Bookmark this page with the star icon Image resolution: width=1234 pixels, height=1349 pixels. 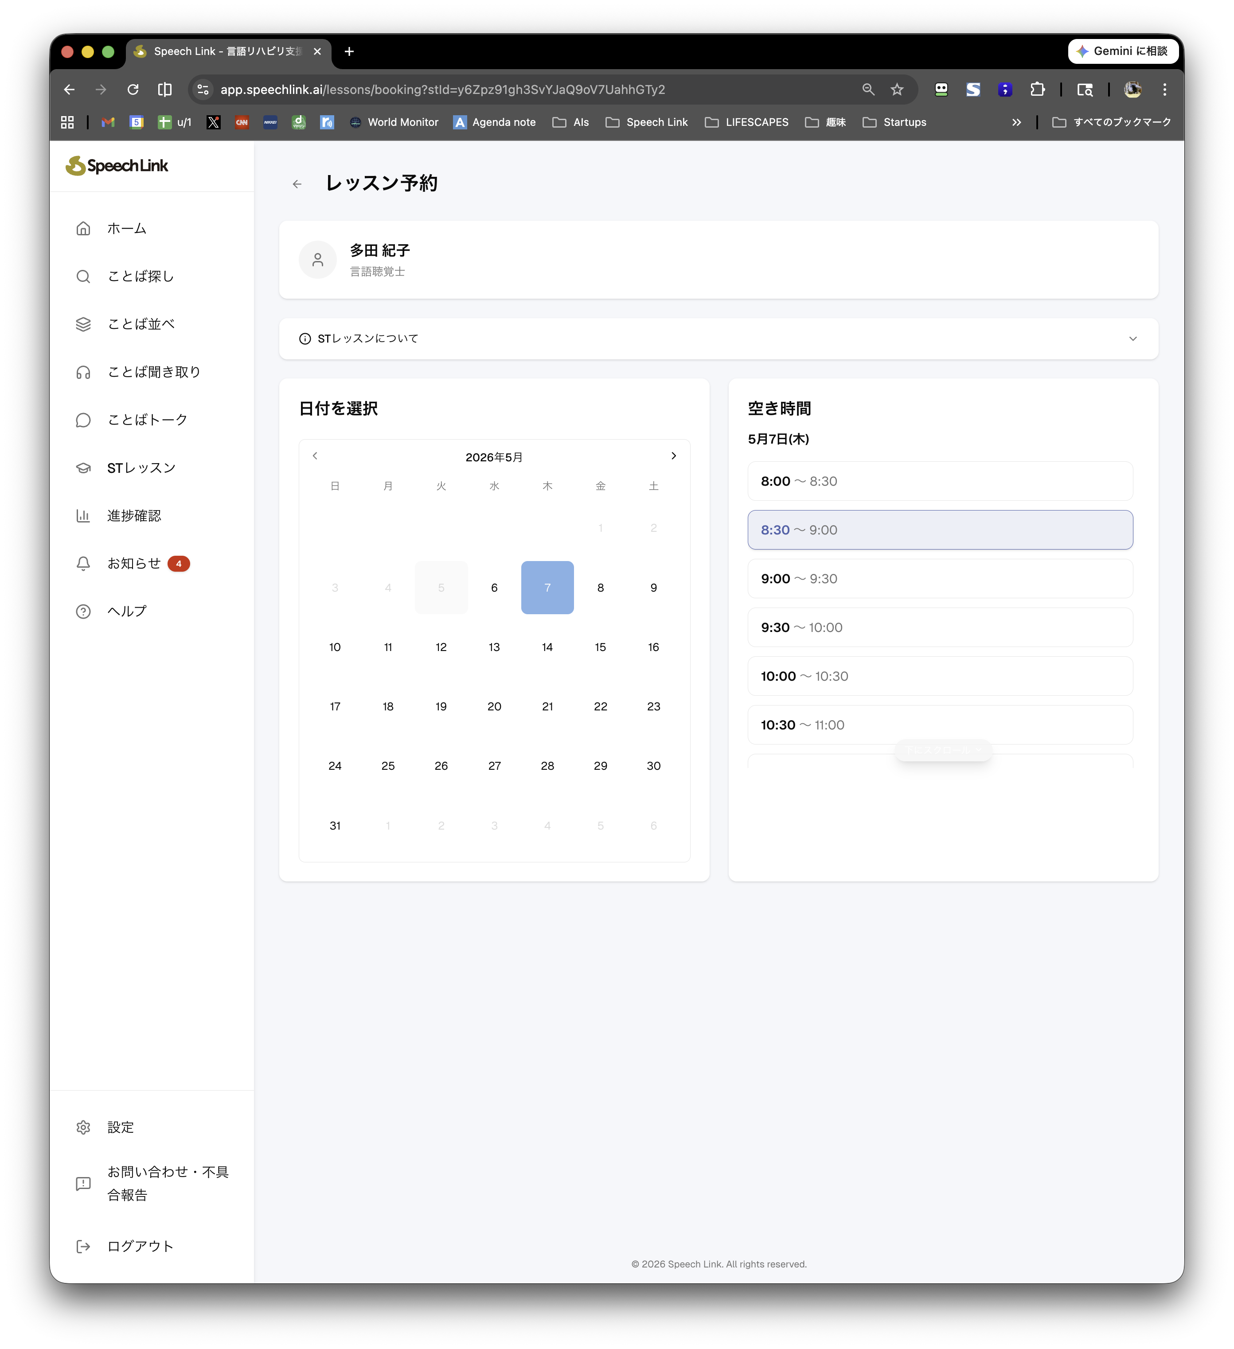point(897,90)
